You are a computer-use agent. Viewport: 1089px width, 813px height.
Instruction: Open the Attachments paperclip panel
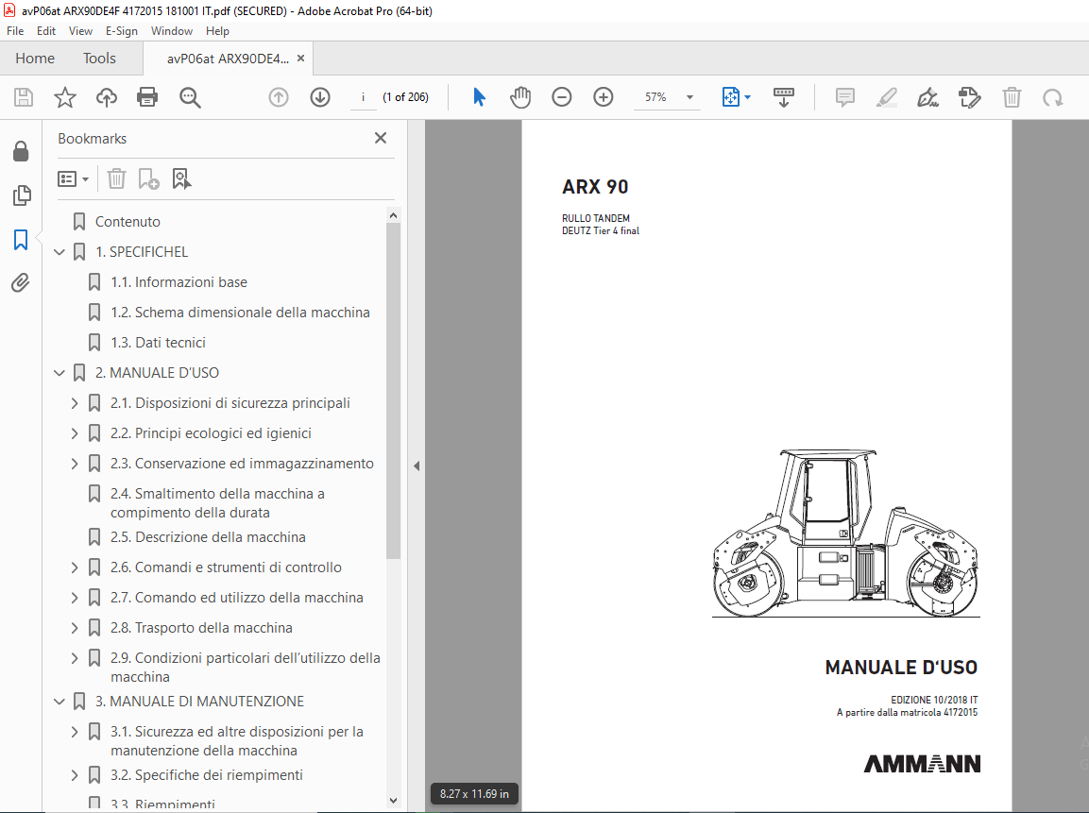[21, 282]
